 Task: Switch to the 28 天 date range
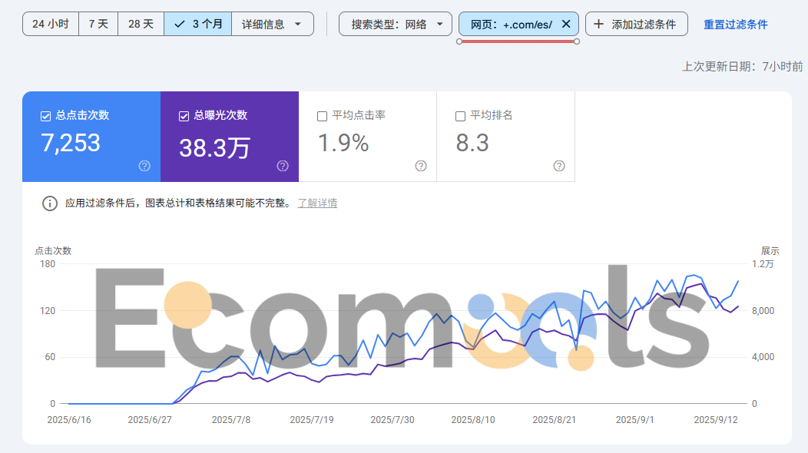(141, 24)
